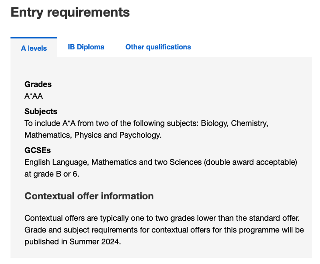Click the Subjects label
Screen dimensions: 320x264
coord(41,111)
